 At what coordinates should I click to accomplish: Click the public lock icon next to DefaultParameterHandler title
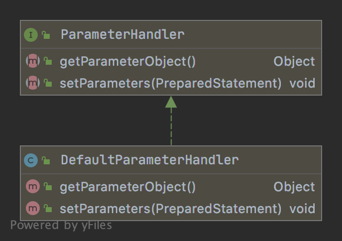46,160
